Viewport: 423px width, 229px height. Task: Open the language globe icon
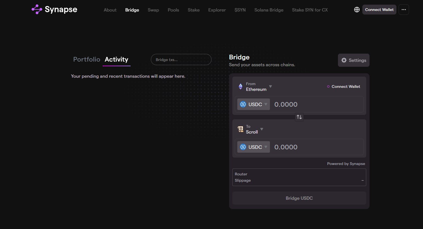357,9
